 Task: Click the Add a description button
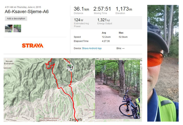(x=16, y=18)
